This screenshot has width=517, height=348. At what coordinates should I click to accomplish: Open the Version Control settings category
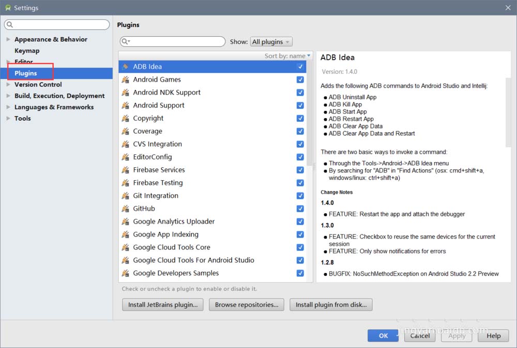click(x=38, y=85)
